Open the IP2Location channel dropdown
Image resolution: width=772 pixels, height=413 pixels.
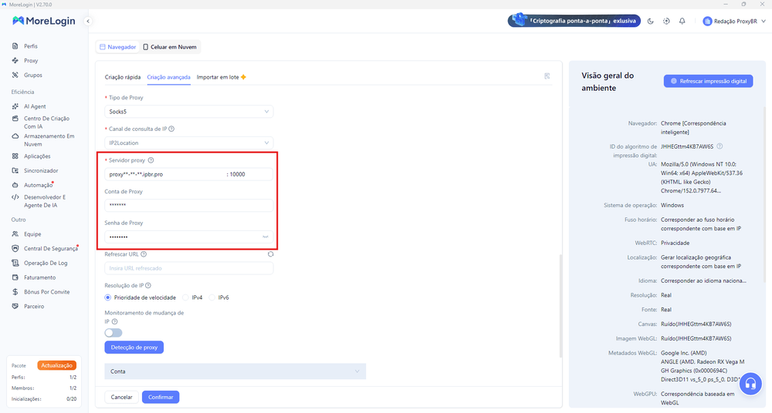188,143
